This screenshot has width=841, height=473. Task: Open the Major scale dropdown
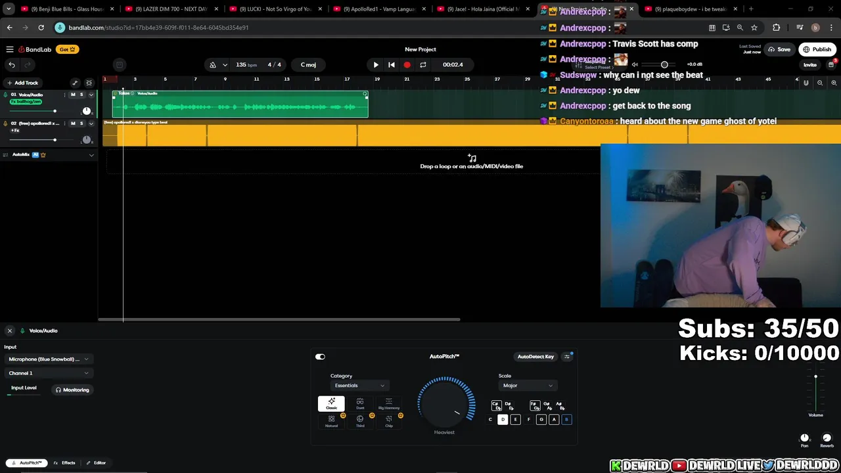pyautogui.click(x=527, y=386)
